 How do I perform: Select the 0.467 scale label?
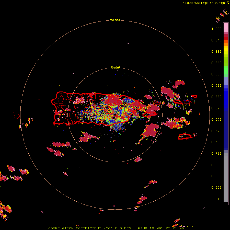click(x=216, y=142)
